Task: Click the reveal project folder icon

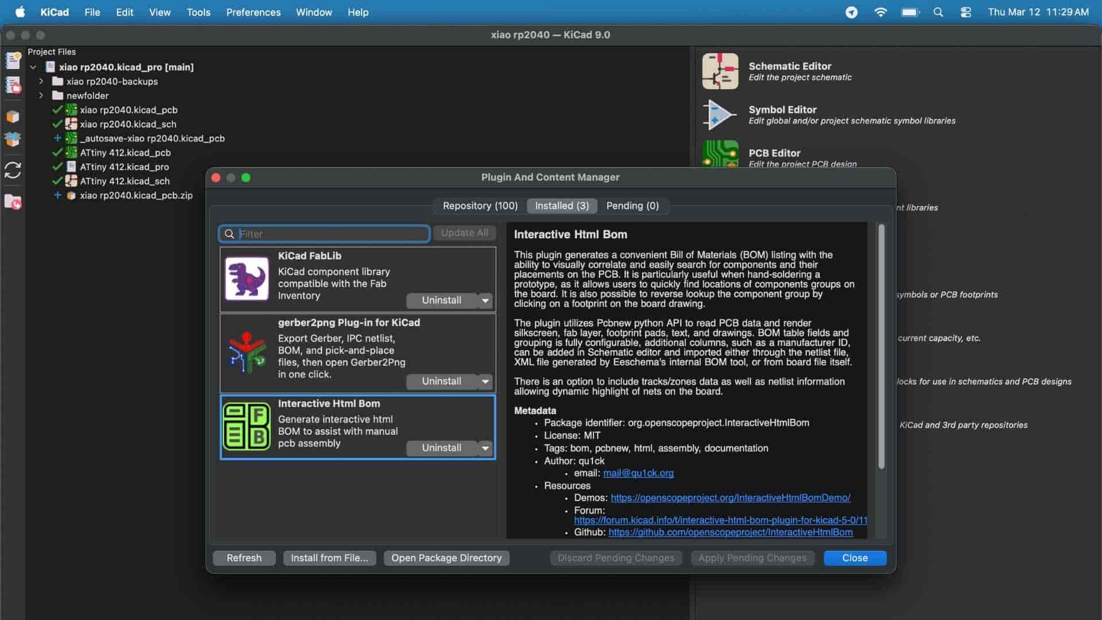Action: [13, 201]
